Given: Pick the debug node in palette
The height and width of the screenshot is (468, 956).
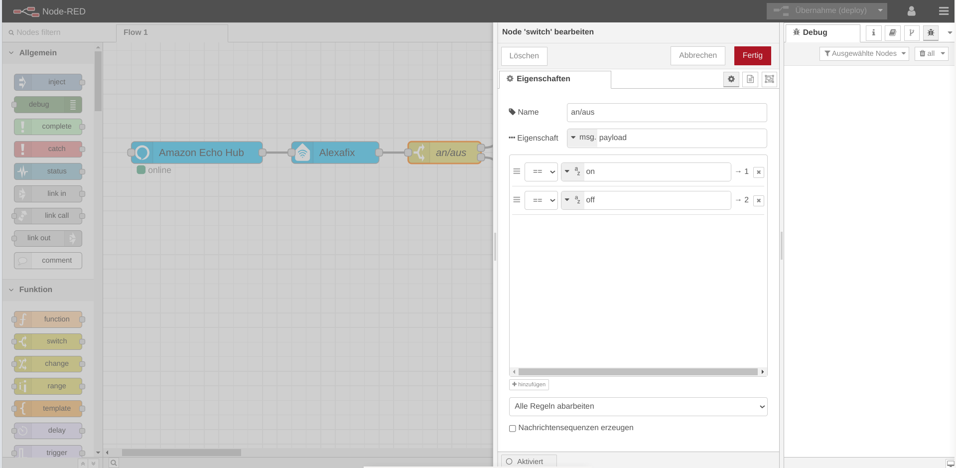Looking at the screenshot, I should (48, 105).
